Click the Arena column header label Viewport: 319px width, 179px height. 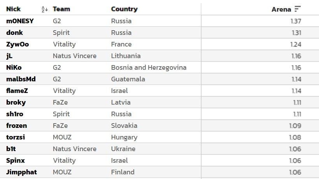(281, 9)
